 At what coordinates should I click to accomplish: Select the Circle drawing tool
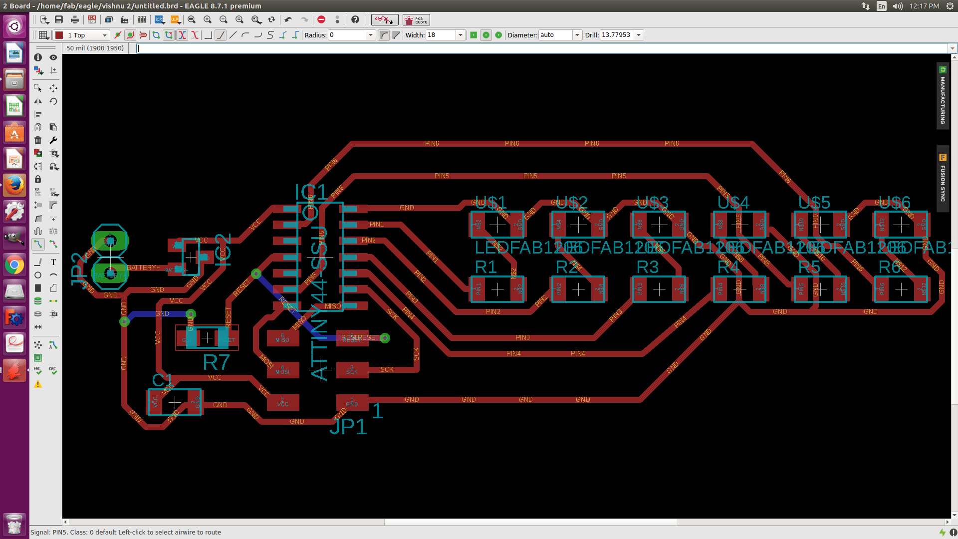coord(38,275)
